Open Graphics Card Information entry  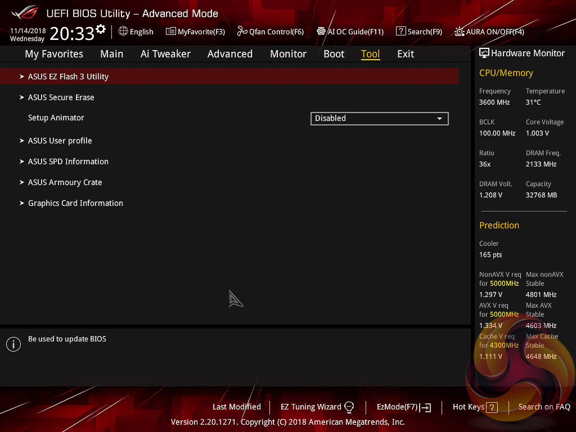click(75, 203)
